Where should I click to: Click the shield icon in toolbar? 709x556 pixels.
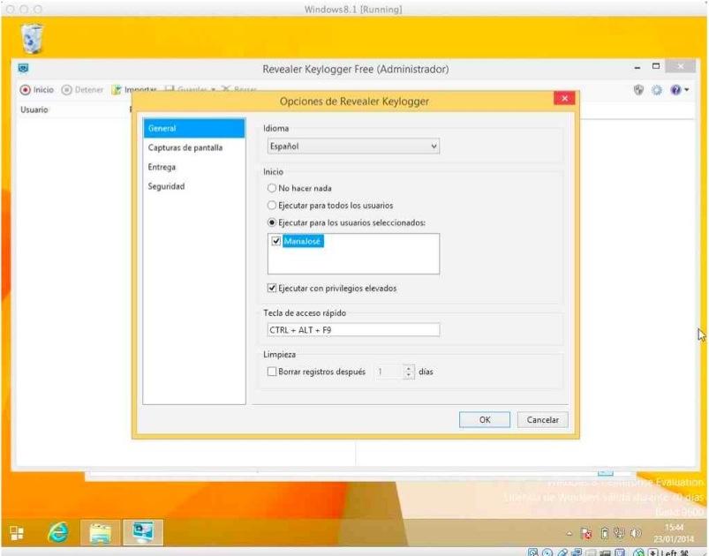click(x=639, y=90)
